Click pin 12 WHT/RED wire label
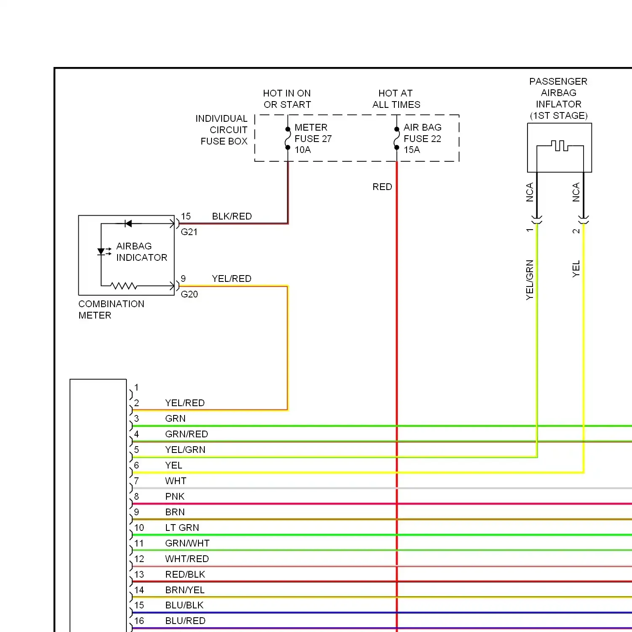The height and width of the screenshot is (632, 632). click(187, 559)
